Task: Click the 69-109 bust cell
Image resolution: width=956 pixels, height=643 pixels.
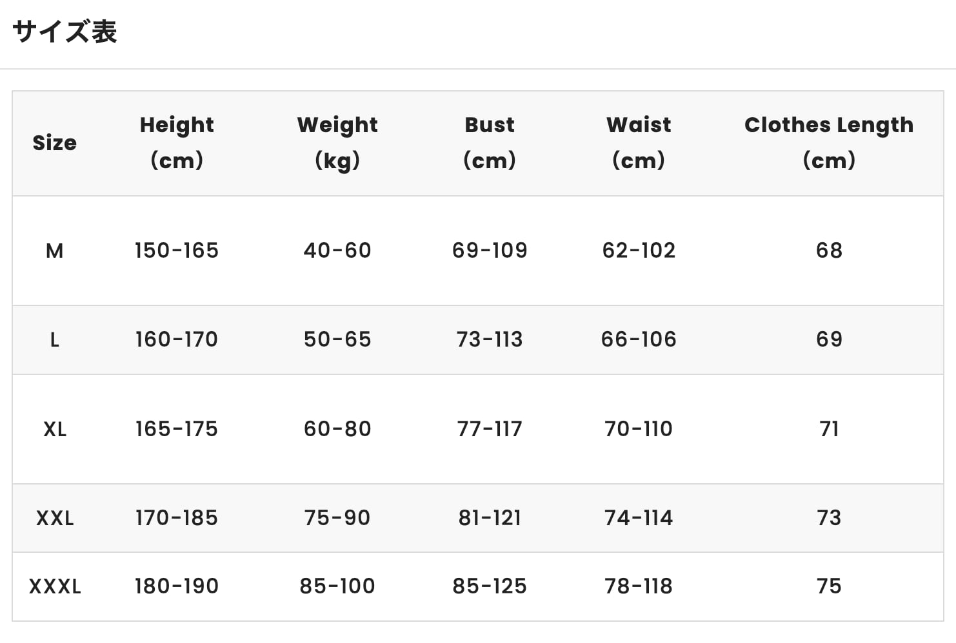Action: 490,250
